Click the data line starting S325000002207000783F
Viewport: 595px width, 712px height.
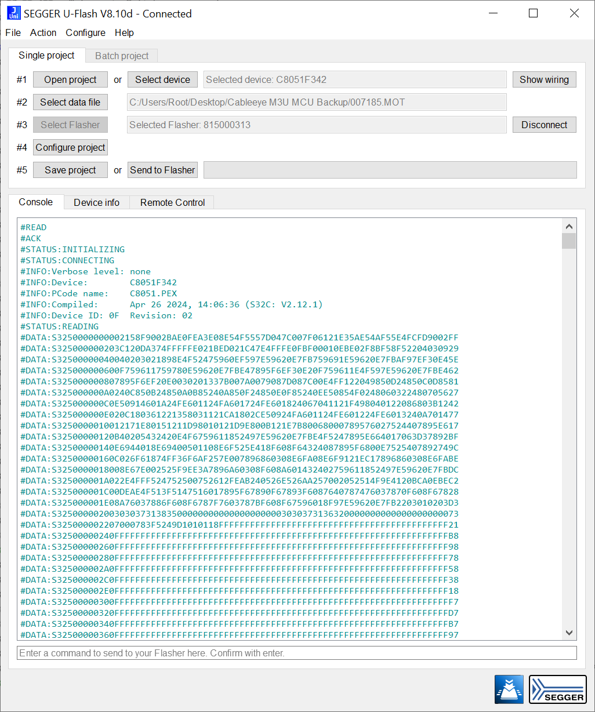point(240,525)
